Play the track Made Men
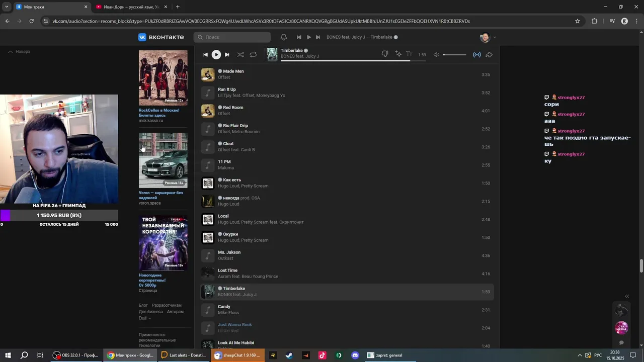This screenshot has height=362, width=644. click(347, 74)
